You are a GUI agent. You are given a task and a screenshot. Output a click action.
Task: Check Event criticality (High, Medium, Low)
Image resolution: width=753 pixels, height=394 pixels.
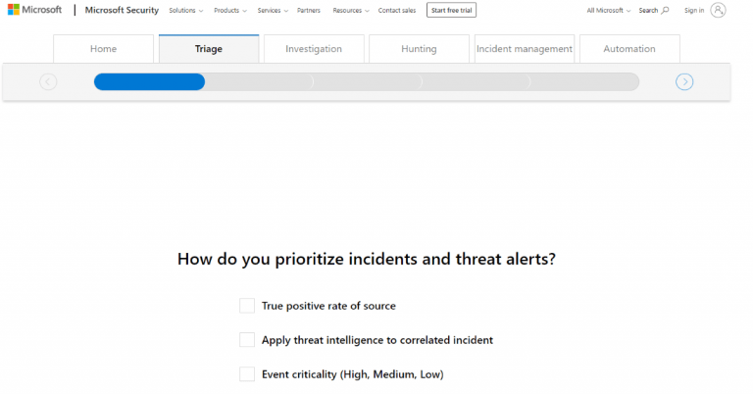[247, 374]
